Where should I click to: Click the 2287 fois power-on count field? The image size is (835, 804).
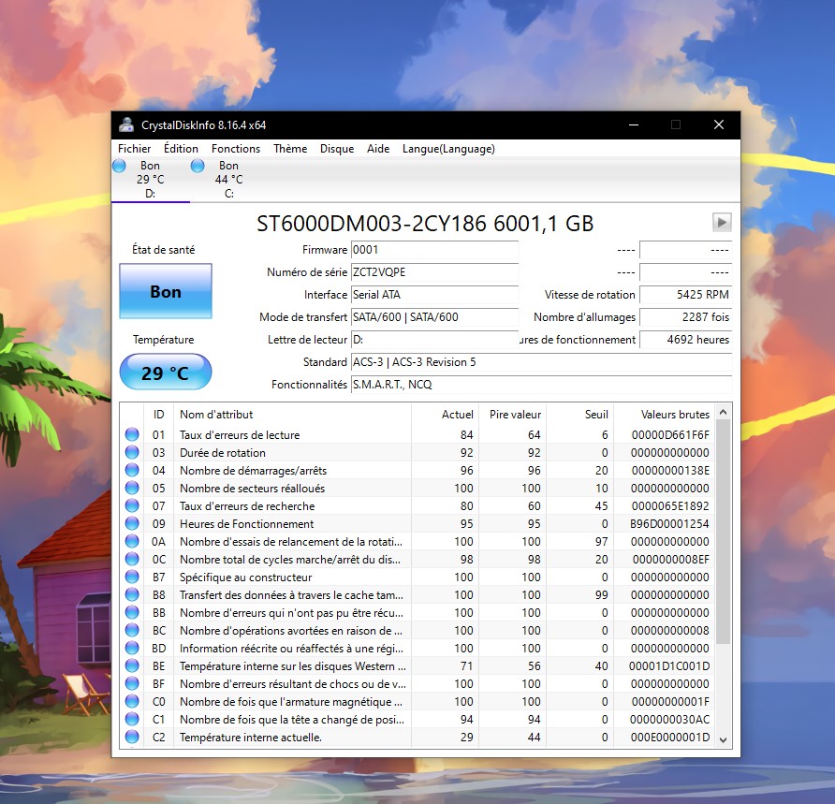tap(685, 316)
